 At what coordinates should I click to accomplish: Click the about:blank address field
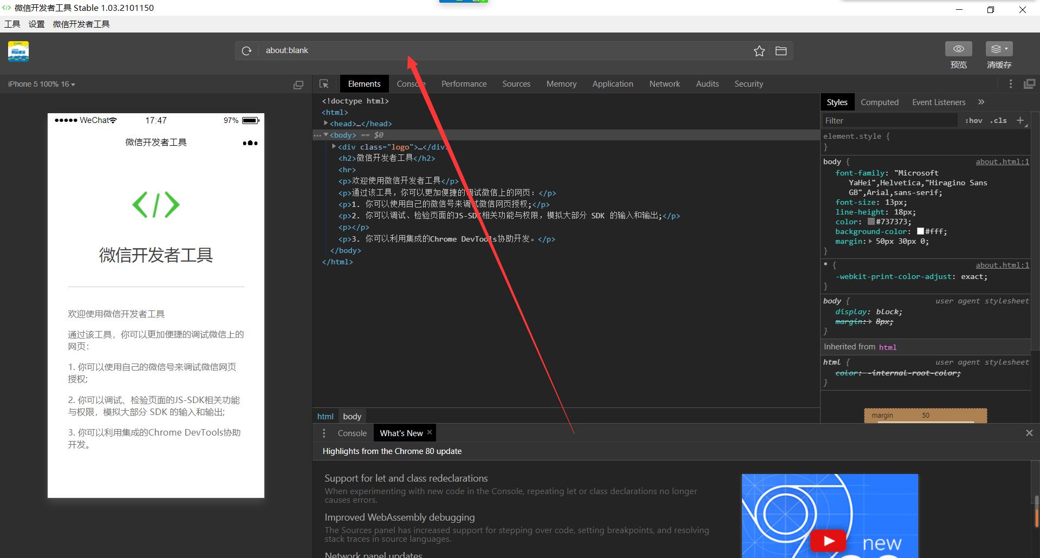[x=504, y=50]
